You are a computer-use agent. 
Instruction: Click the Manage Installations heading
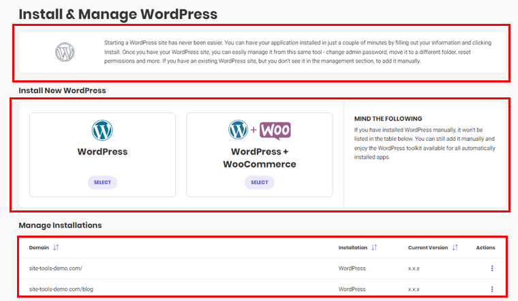[x=60, y=225]
